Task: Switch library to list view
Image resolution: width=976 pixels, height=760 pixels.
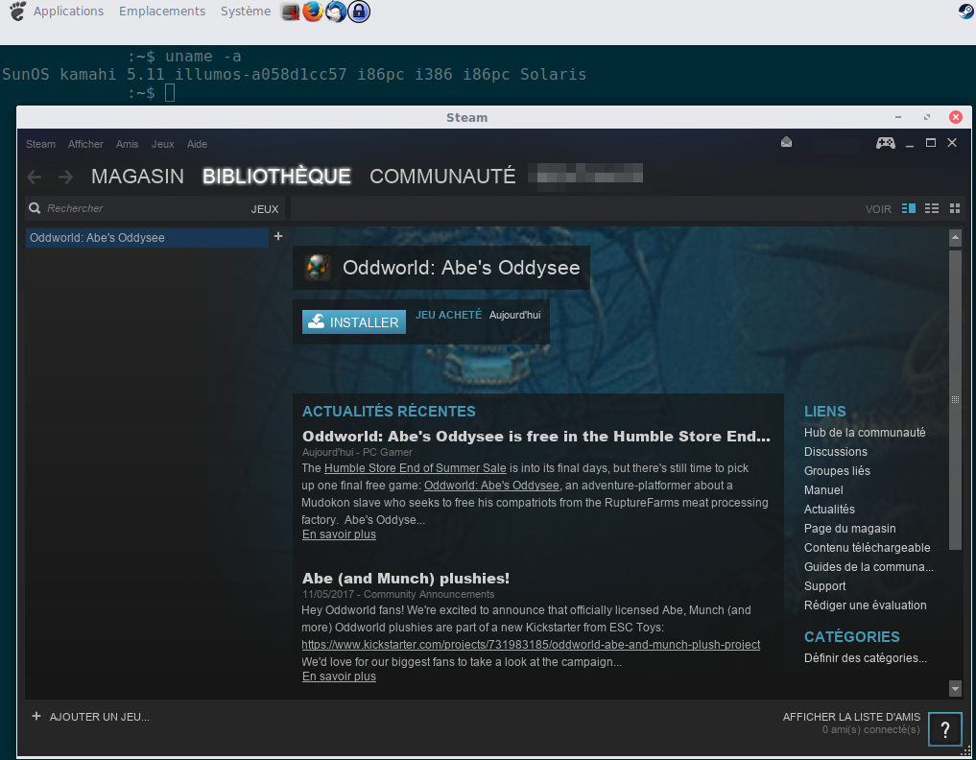Action: pyautogui.click(x=932, y=208)
